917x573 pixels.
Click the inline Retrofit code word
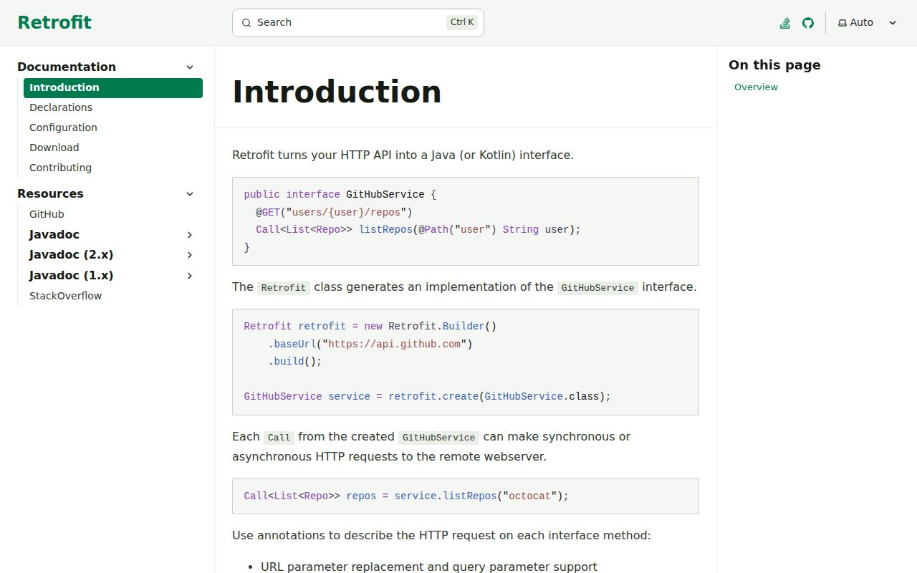click(x=283, y=287)
